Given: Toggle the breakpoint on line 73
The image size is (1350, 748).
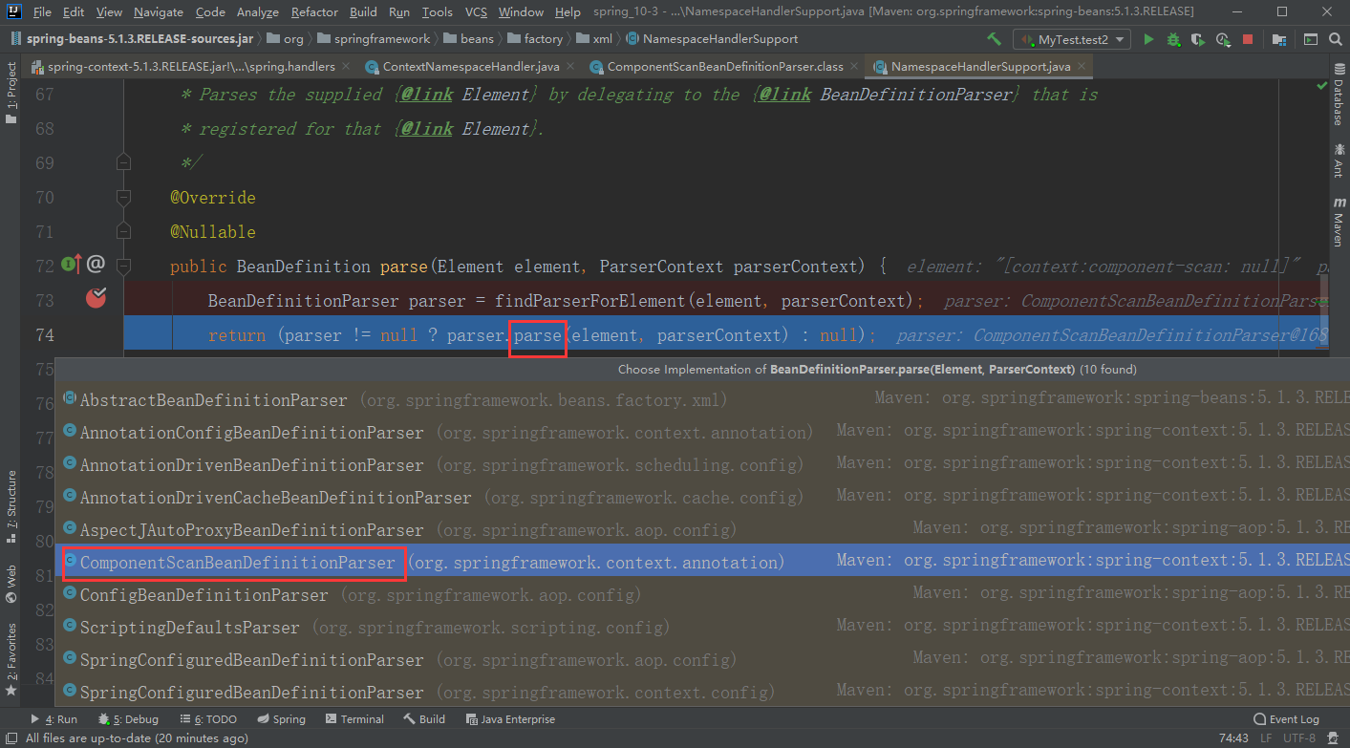Looking at the screenshot, I should pyautogui.click(x=96, y=299).
